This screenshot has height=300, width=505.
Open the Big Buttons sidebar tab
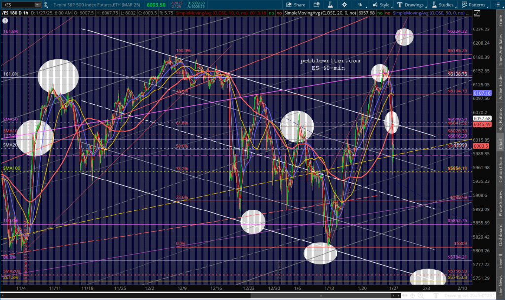pyautogui.click(x=501, y=119)
